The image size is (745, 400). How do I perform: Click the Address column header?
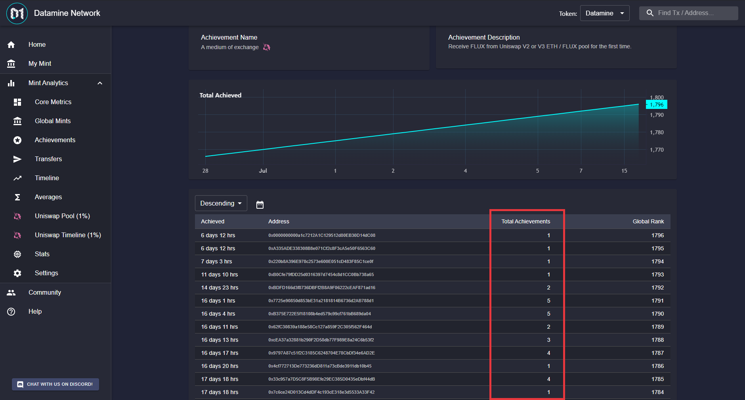tap(279, 222)
